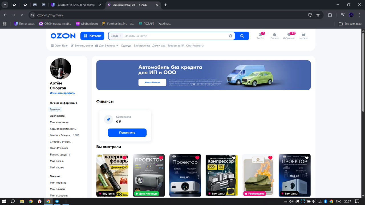
Task: Click the profile avatar photo
Action: coord(60,69)
